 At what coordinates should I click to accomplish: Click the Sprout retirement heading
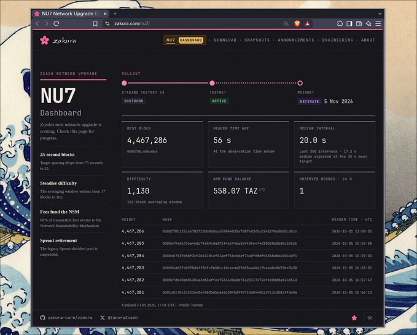pos(58,241)
